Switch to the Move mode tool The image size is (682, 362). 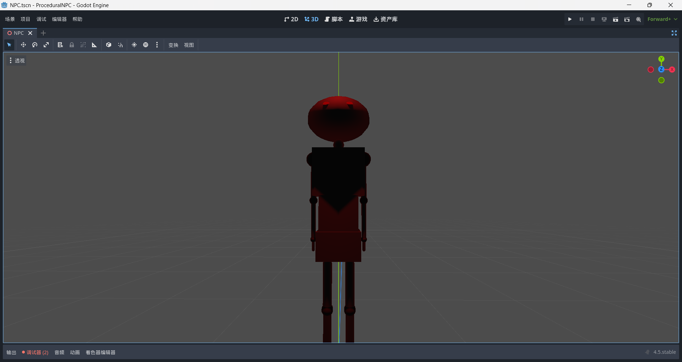(x=23, y=45)
